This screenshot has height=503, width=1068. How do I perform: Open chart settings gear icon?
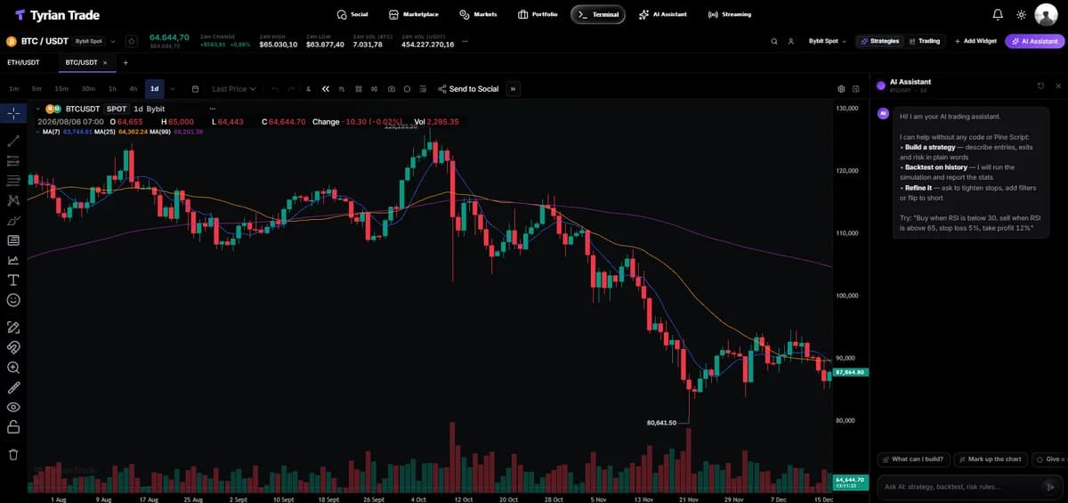point(842,89)
